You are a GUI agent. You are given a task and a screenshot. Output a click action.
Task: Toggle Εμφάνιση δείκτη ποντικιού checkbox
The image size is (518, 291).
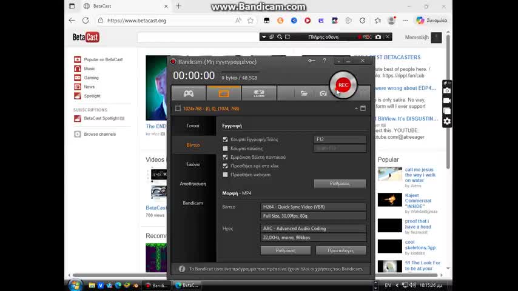pyautogui.click(x=225, y=157)
